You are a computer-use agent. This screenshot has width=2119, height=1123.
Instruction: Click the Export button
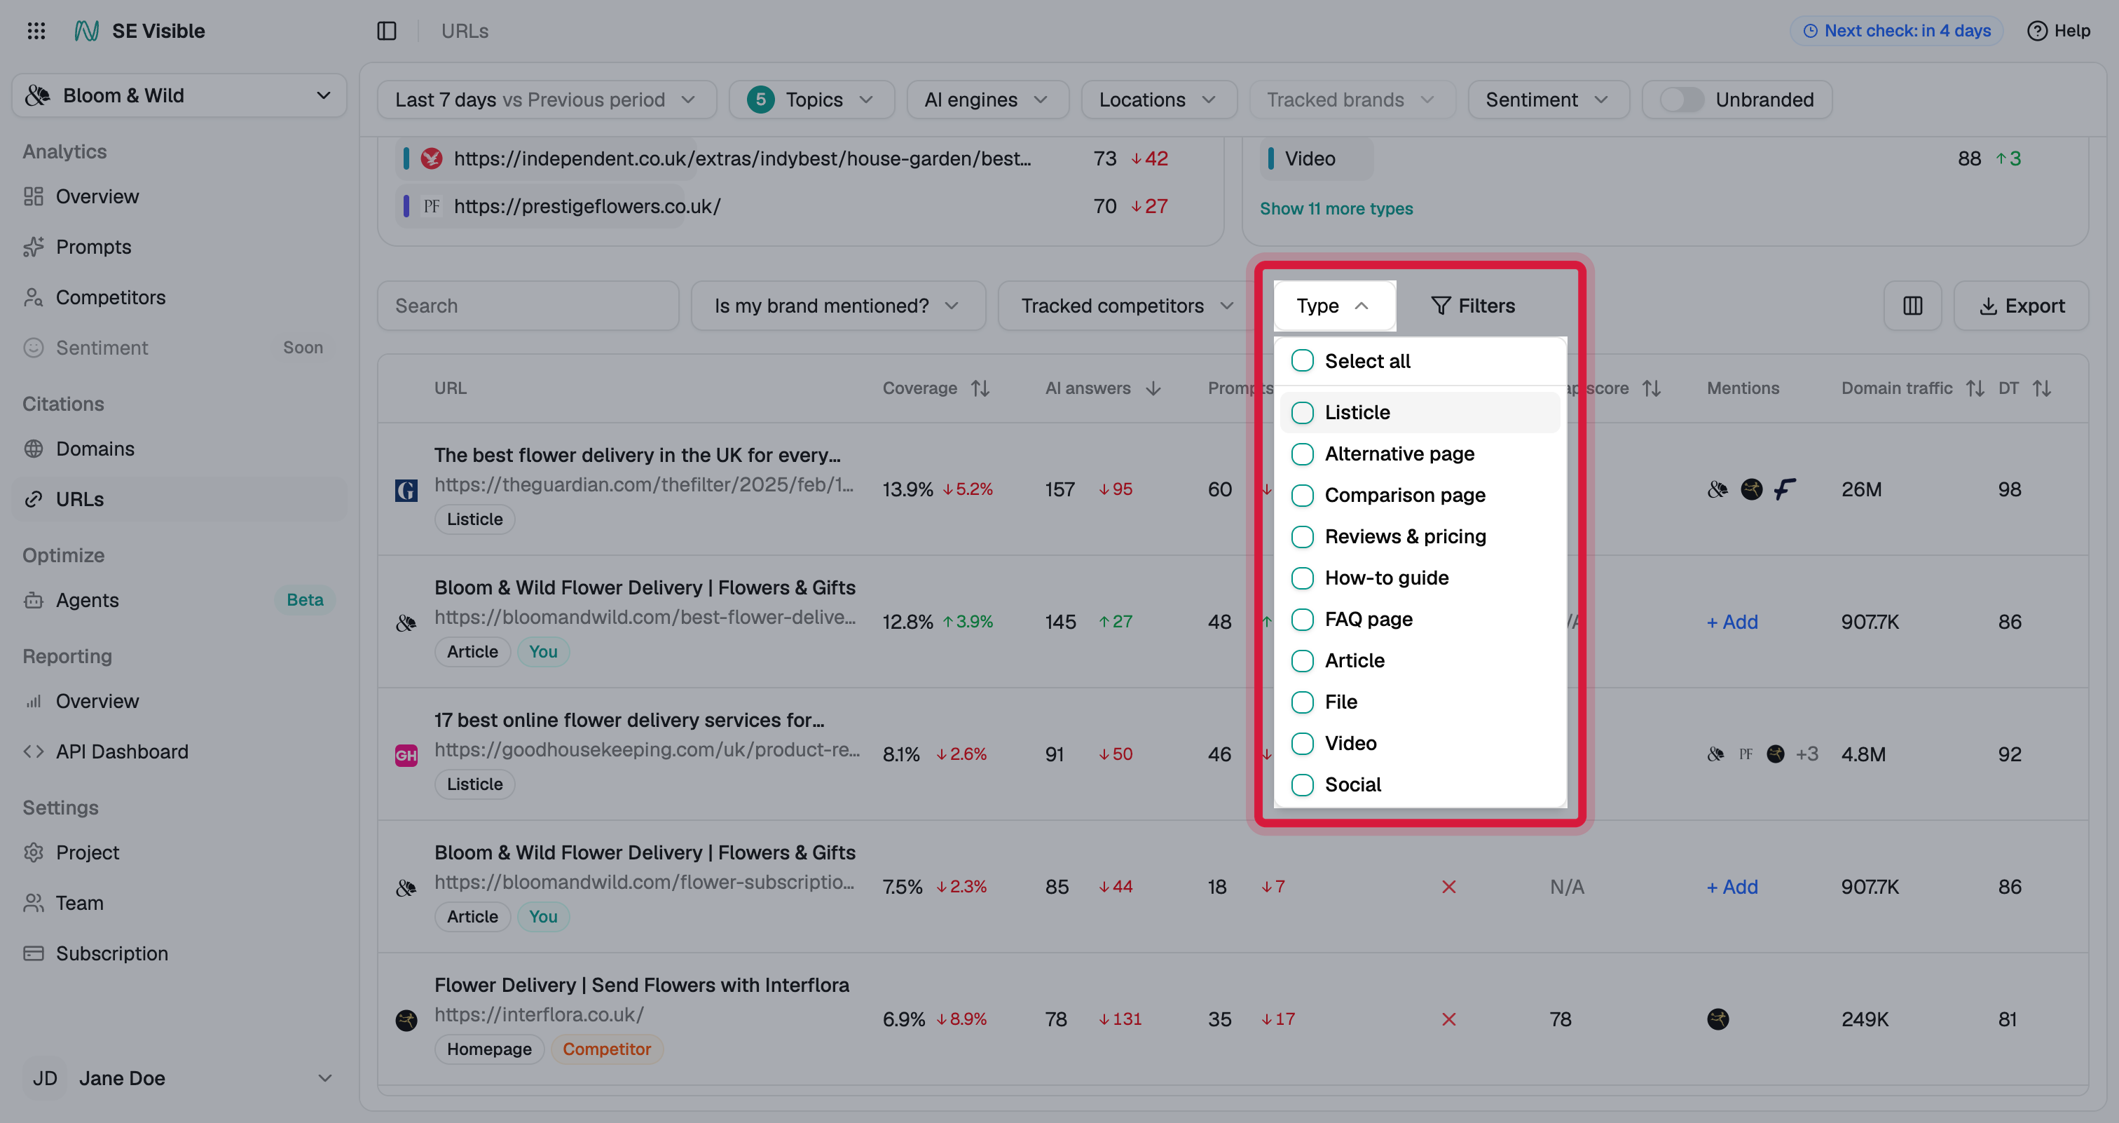tap(2021, 306)
